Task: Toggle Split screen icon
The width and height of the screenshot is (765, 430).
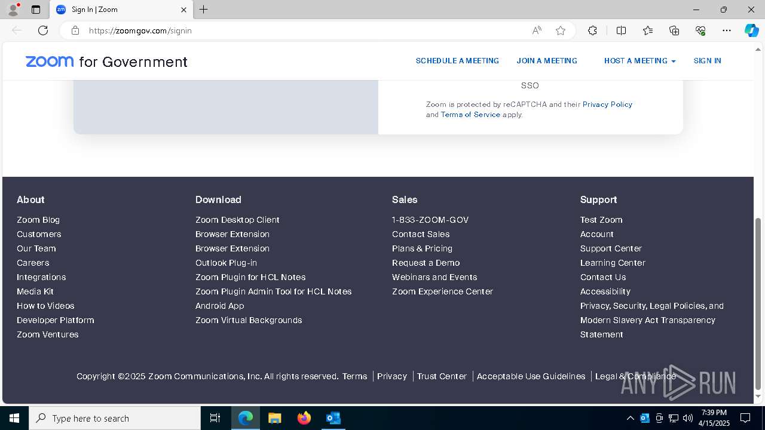Action: point(621,30)
